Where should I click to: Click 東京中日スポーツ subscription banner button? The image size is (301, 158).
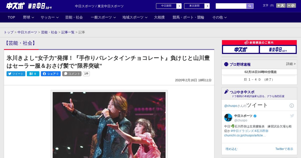[x=278, y=49]
